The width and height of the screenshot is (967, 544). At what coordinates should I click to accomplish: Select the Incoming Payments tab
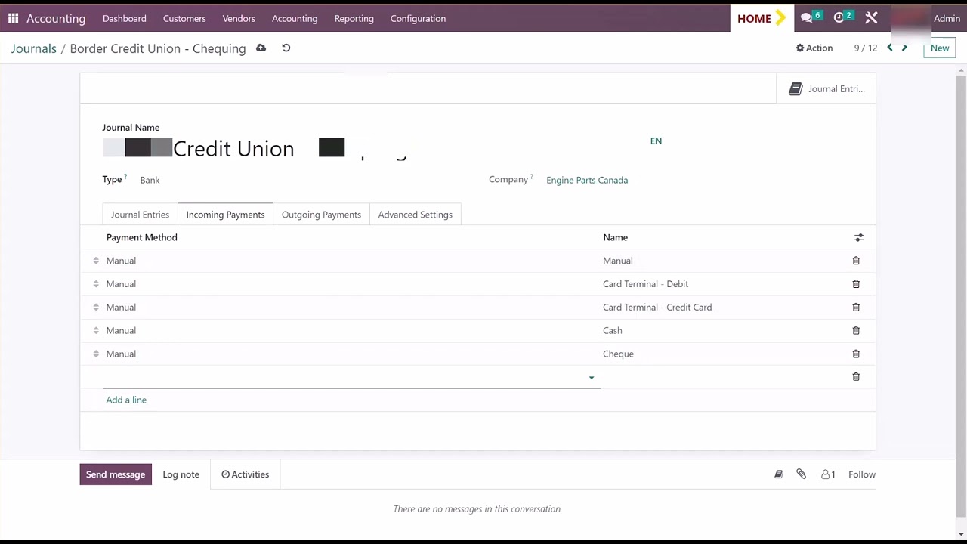tap(225, 215)
